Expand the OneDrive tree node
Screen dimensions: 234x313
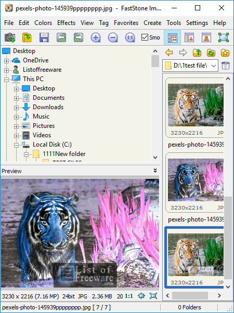pos(7,61)
